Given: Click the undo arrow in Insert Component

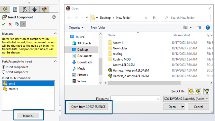Looking at the screenshot, I should pyautogui.click(x=16, y=24).
